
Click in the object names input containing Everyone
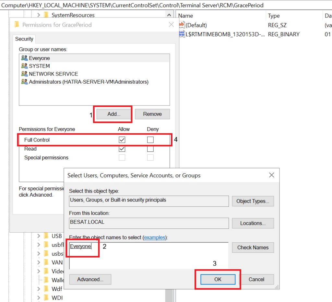pos(149,256)
